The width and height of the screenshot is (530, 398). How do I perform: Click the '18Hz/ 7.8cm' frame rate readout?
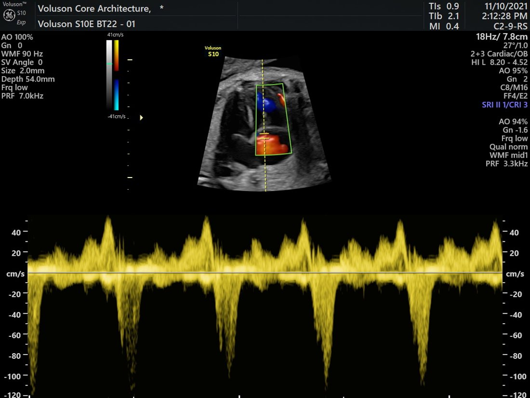(x=502, y=37)
